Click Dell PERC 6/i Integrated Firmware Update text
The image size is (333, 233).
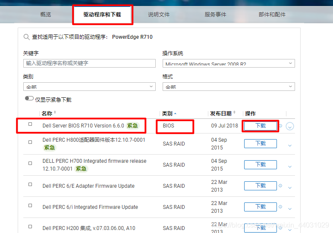(x=90, y=207)
